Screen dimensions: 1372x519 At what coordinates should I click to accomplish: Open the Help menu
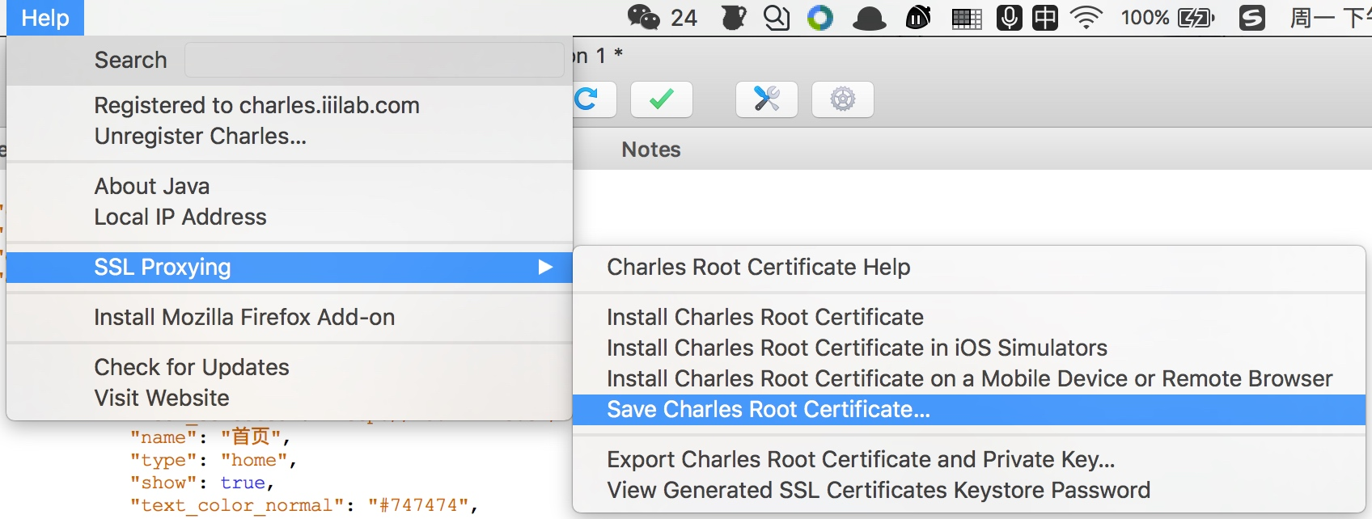click(45, 18)
